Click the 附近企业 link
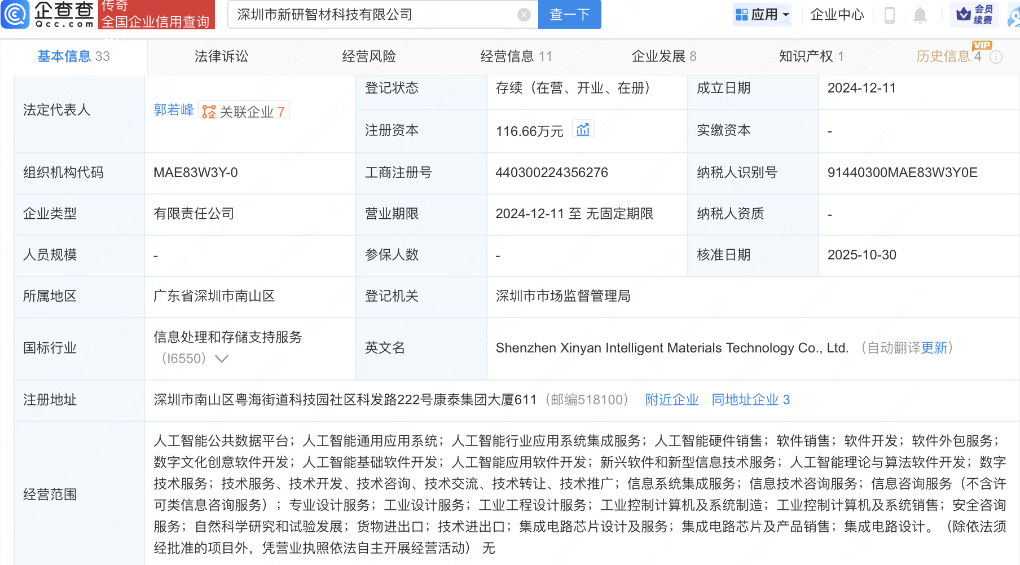The width and height of the screenshot is (1020, 565). [672, 400]
